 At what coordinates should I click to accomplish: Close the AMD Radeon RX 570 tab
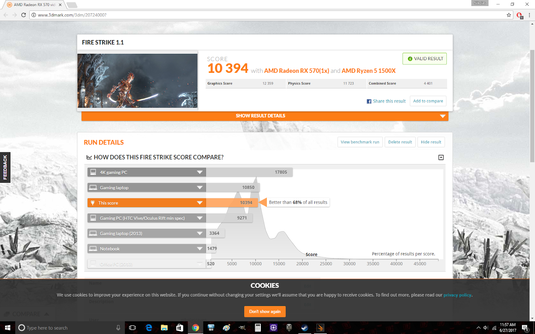60,5
